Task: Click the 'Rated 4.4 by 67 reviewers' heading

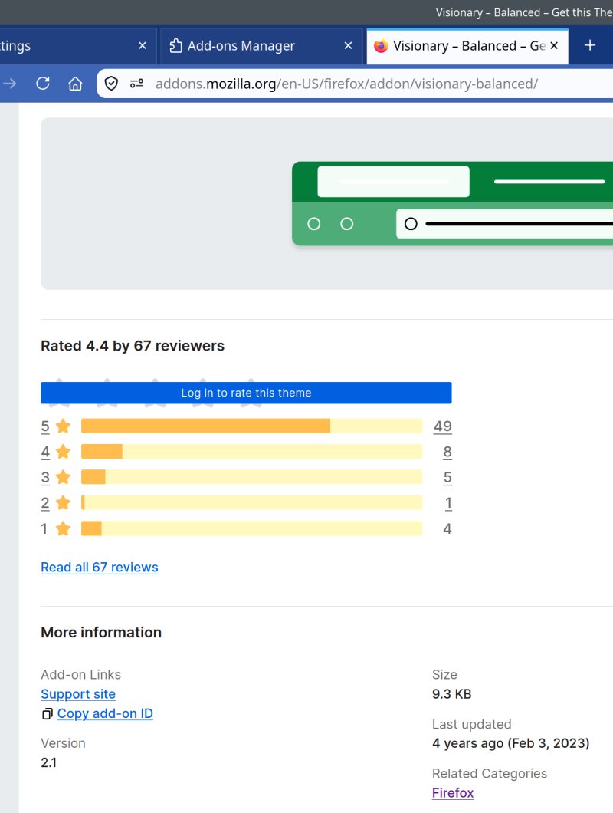Action: pyautogui.click(x=133, y=346)
